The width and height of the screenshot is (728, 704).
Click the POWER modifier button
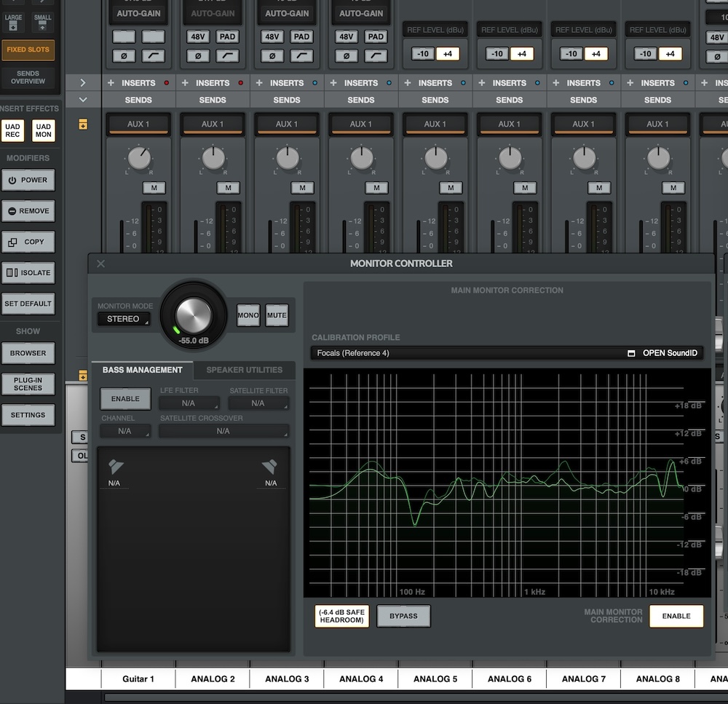[28, 180]
